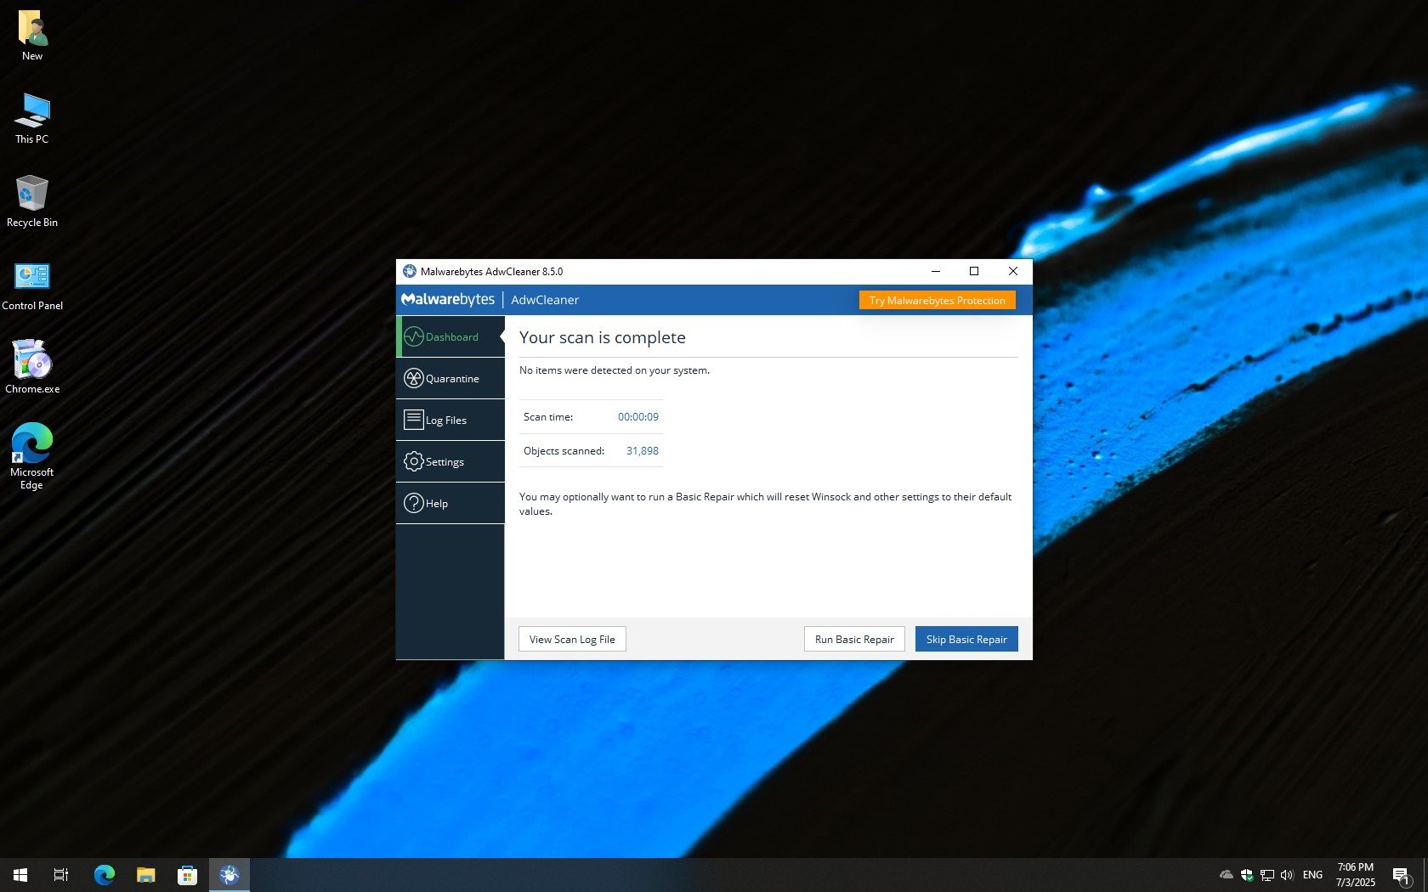1428x892 pixels.
Task: Select the Microsoft Edge desktop shortcut
Action: (32, 456)
